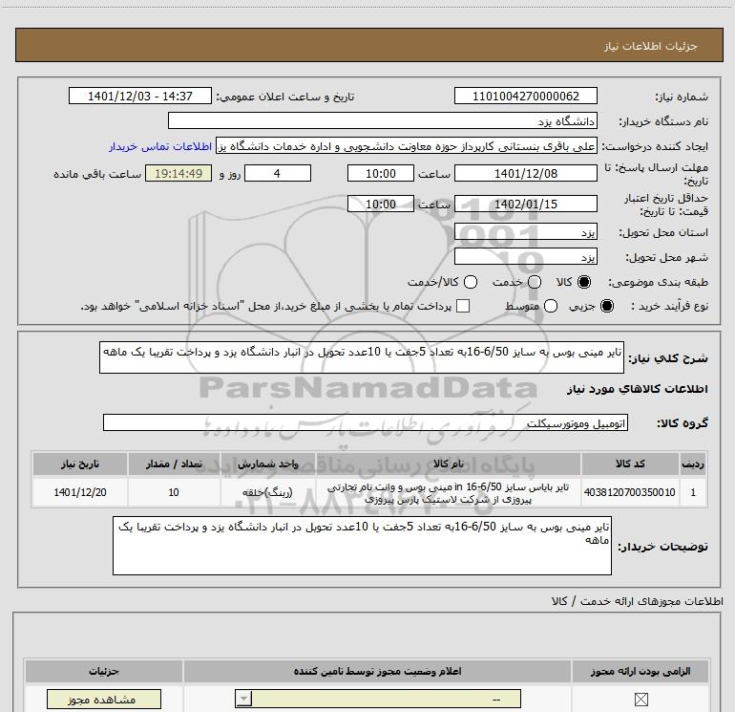Open the buyer contact info link
Image resolution: width=735 pixels, height=712 pixels.
pos(160,146)
